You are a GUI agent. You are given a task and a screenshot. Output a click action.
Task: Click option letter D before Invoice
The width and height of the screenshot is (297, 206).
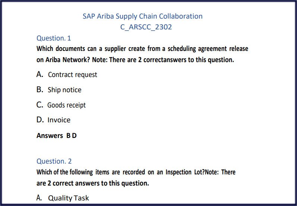coord(40,120)
